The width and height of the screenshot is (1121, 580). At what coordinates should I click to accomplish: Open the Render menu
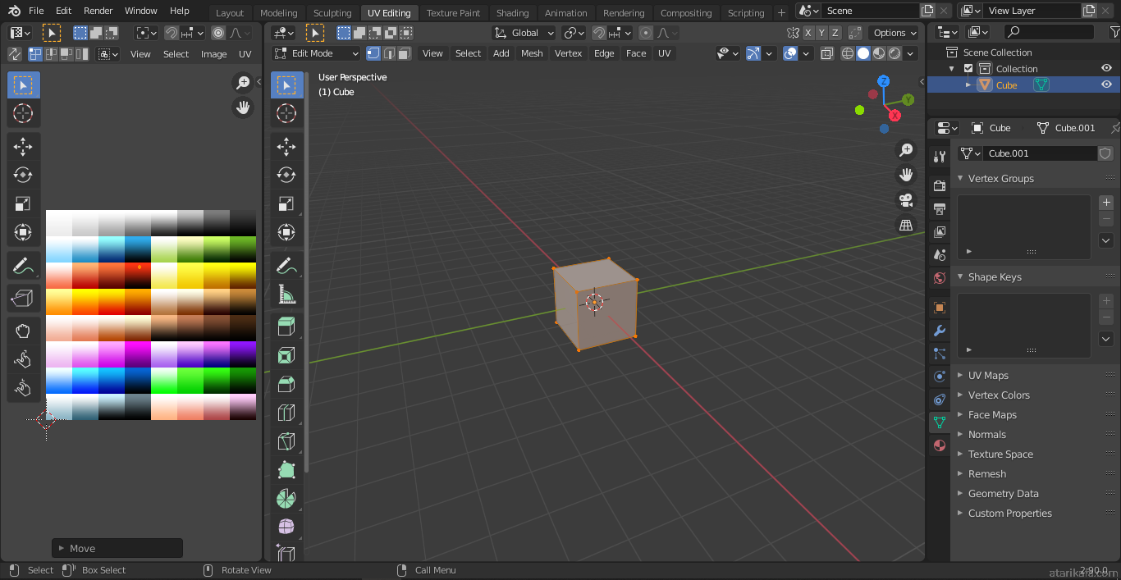98,11
